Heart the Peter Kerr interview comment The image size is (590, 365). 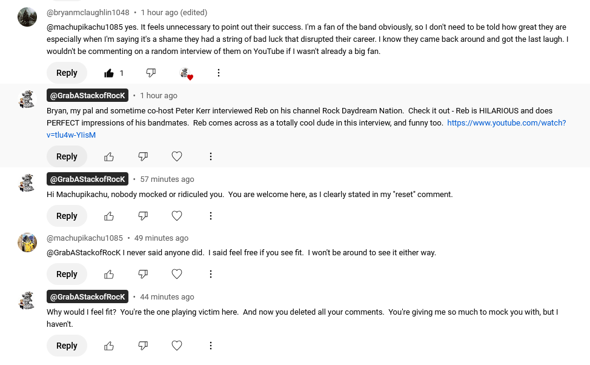(177, 156)
